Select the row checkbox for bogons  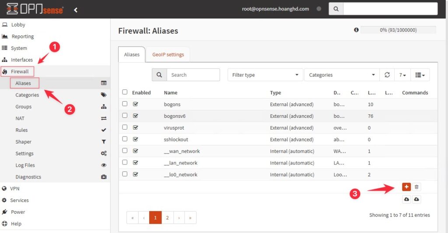125,104
